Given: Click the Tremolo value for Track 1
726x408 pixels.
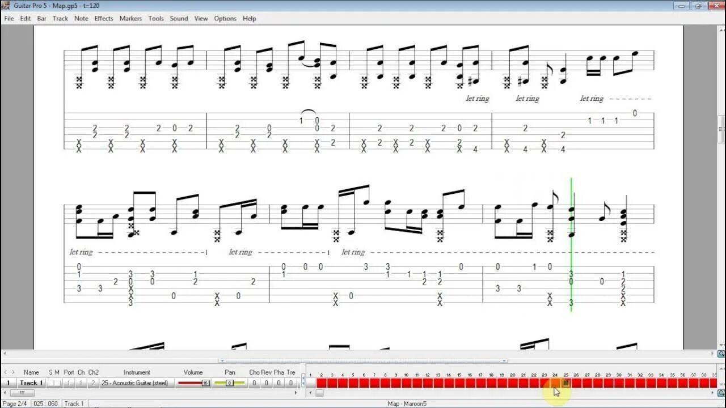Looking at the screenshot, I should click(291, 383).
